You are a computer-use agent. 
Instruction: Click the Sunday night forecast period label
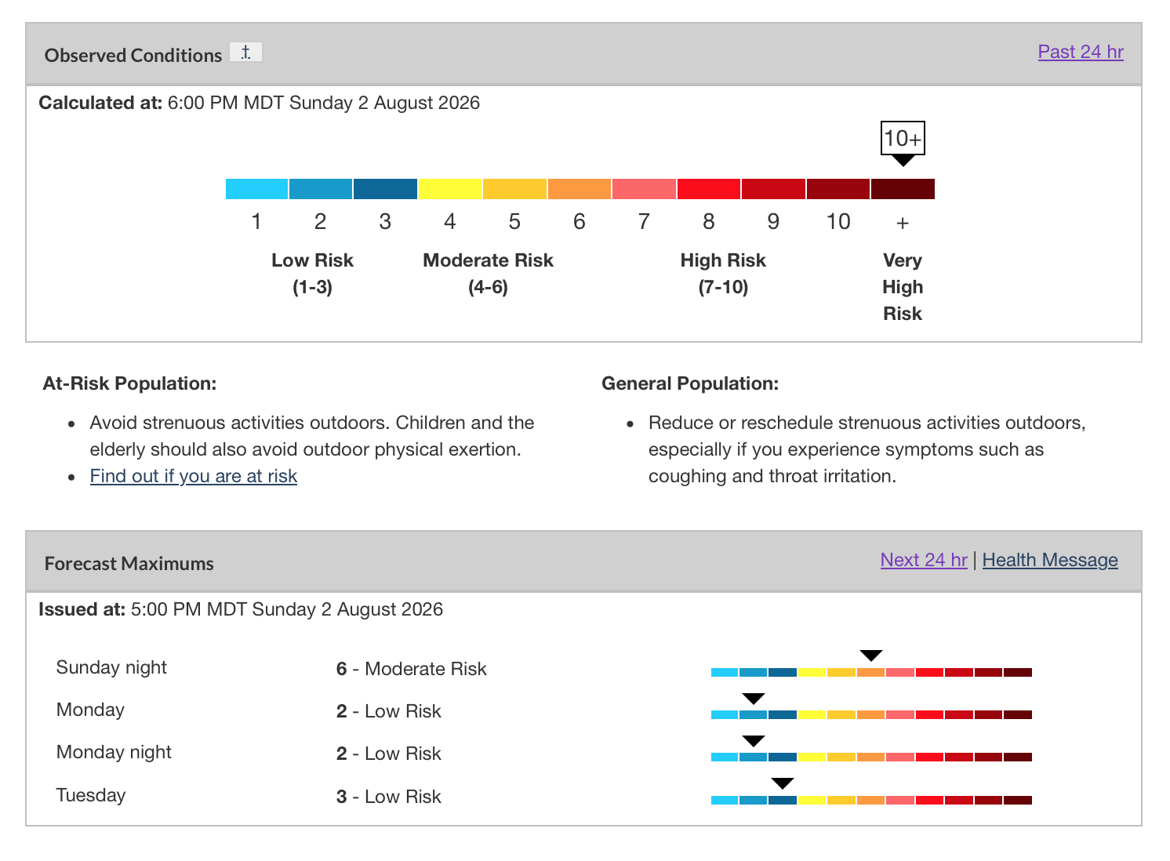click(111, 667)
